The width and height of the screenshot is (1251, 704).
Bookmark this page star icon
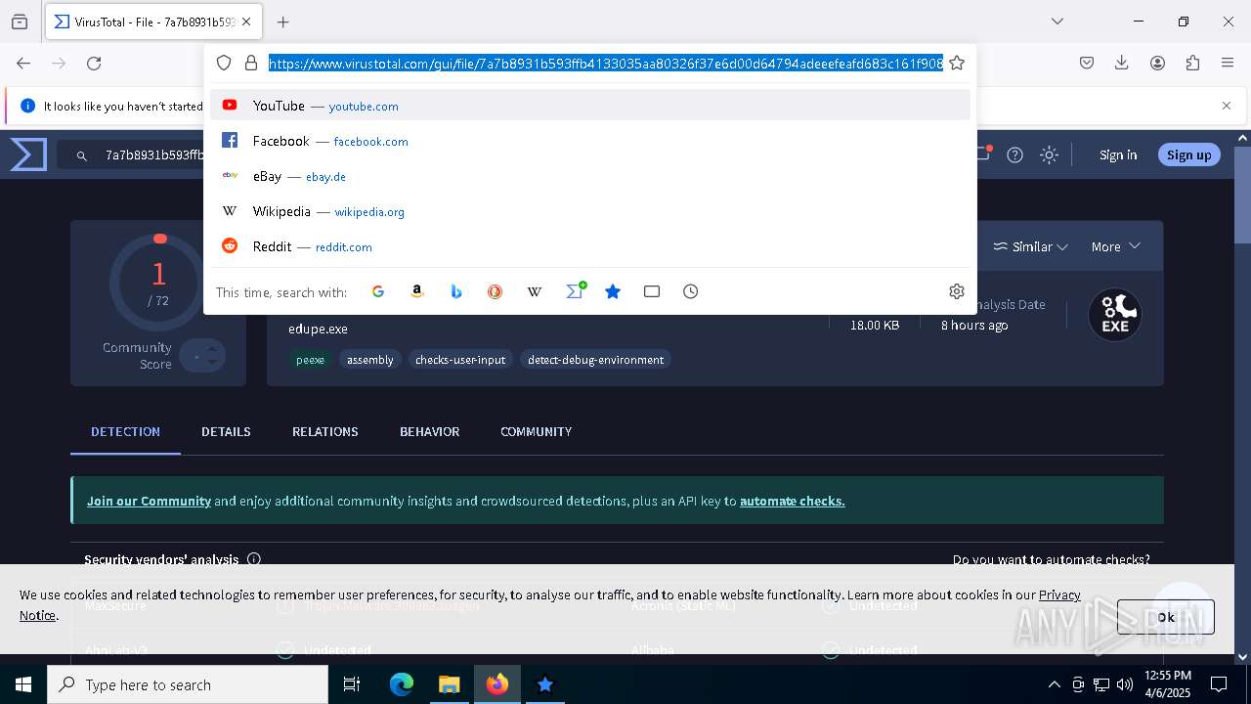957,63
